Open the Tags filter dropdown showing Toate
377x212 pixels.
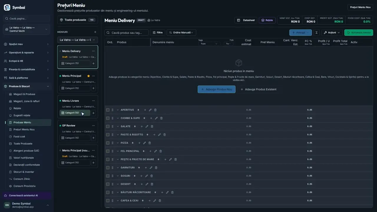click(x=209, y=44)
